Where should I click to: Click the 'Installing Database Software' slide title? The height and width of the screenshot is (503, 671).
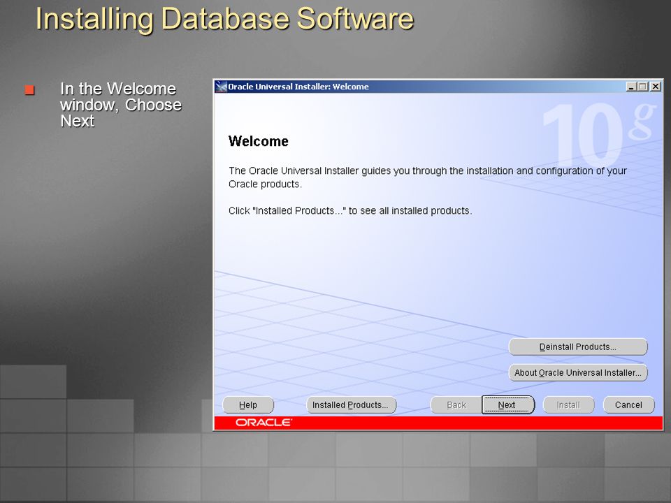(224, 19)
